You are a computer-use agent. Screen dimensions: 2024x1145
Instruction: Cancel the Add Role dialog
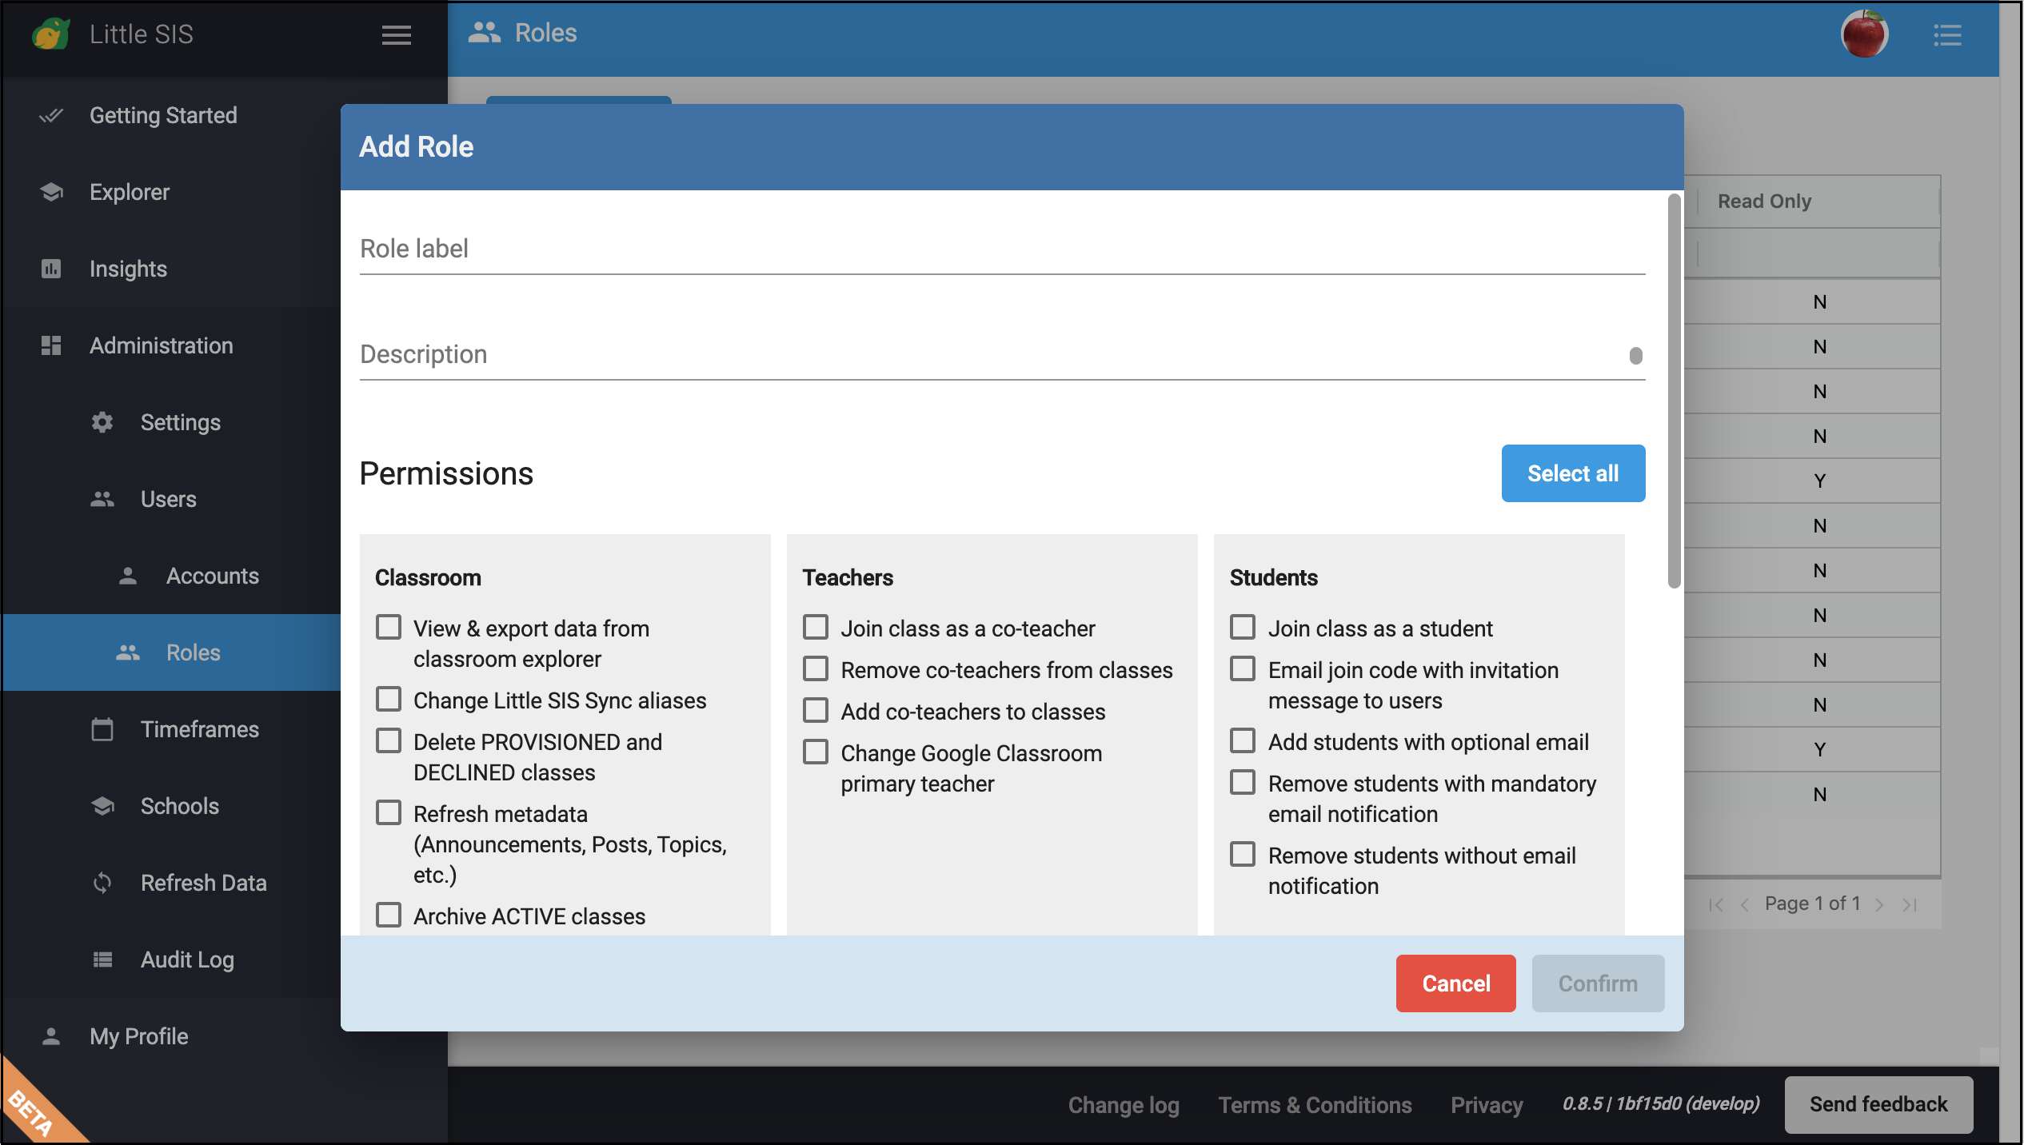click(x=1455, y=983)
